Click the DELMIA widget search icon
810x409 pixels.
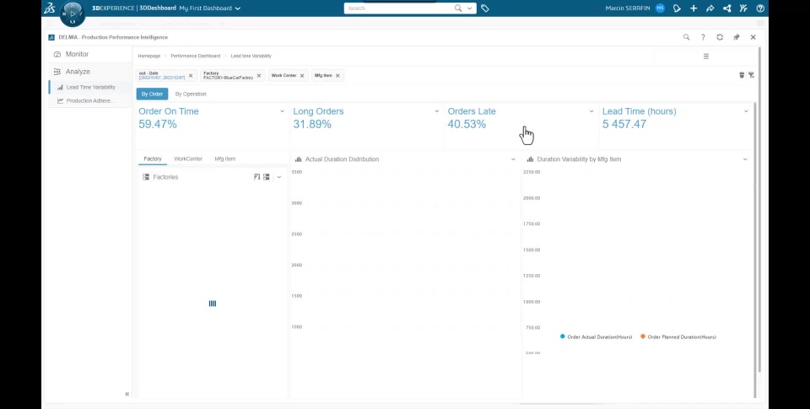[686, 37]
